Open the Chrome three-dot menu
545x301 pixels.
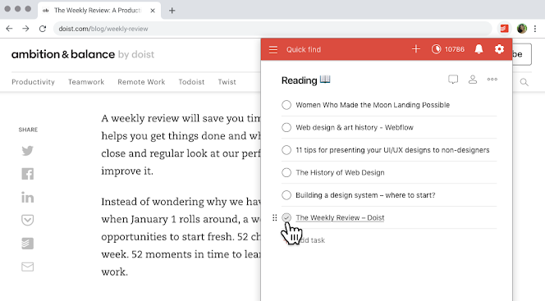535,29
